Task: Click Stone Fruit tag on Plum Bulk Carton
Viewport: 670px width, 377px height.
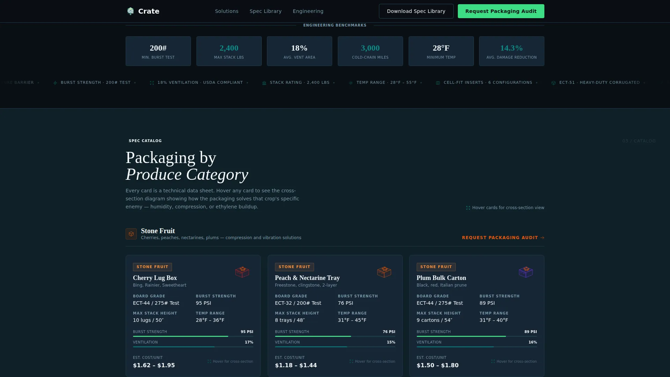Action: pos(436,267)
